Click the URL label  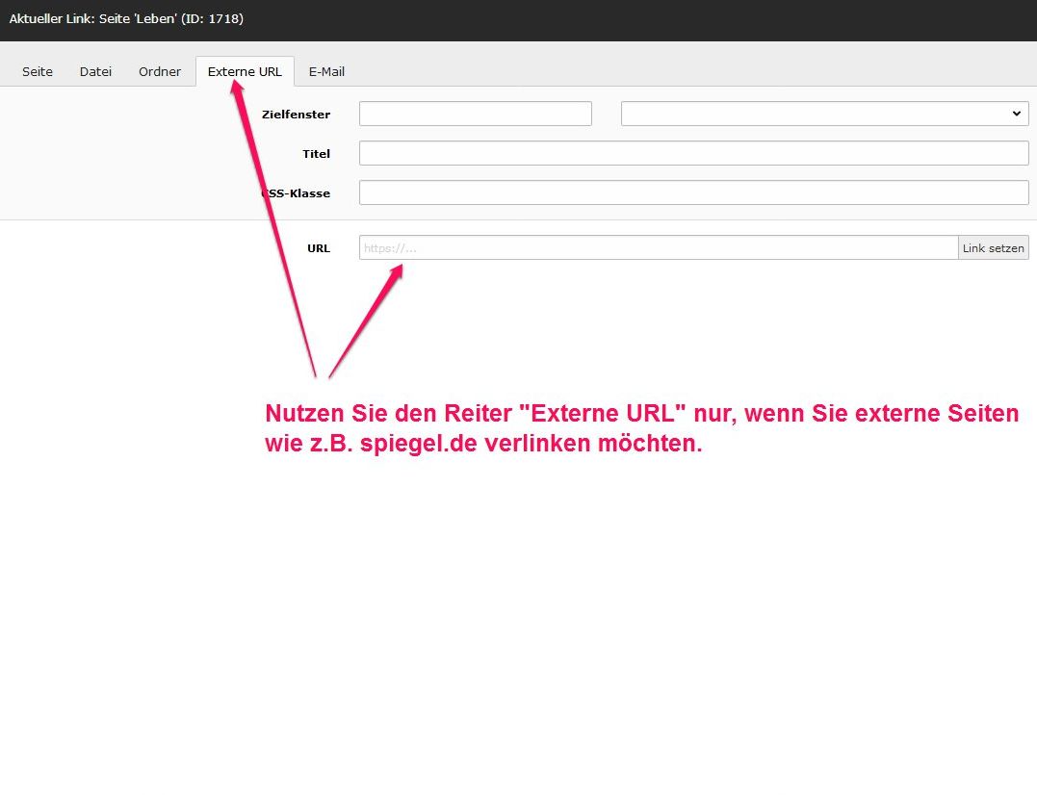pos(318,248)
